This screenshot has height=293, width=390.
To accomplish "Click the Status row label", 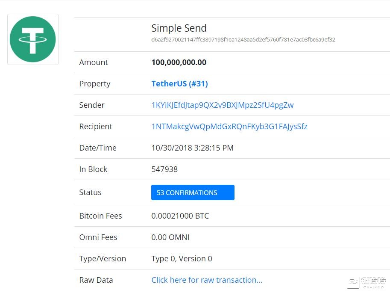I will click(x=90, y=192).
